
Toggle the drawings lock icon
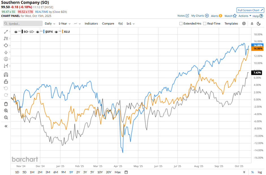tap(6, 81)
